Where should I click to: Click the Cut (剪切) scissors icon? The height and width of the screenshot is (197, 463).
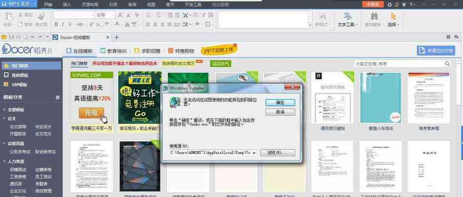pyautogui.click(x=21, y=15)
